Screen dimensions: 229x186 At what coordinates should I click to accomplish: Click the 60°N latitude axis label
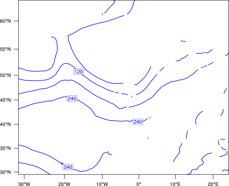[5, 21]
